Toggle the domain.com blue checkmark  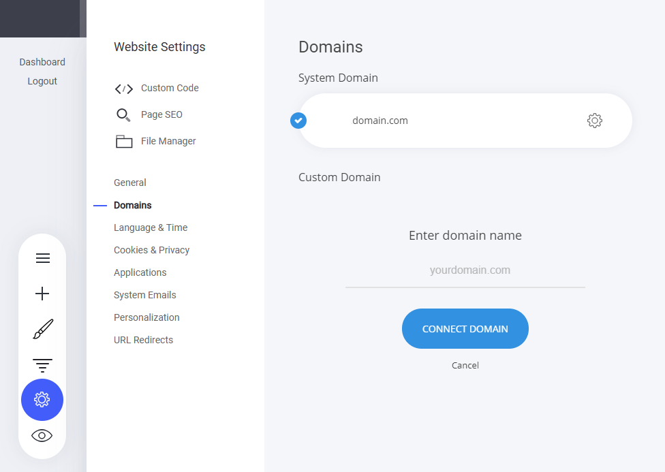[x=298, y=121]
